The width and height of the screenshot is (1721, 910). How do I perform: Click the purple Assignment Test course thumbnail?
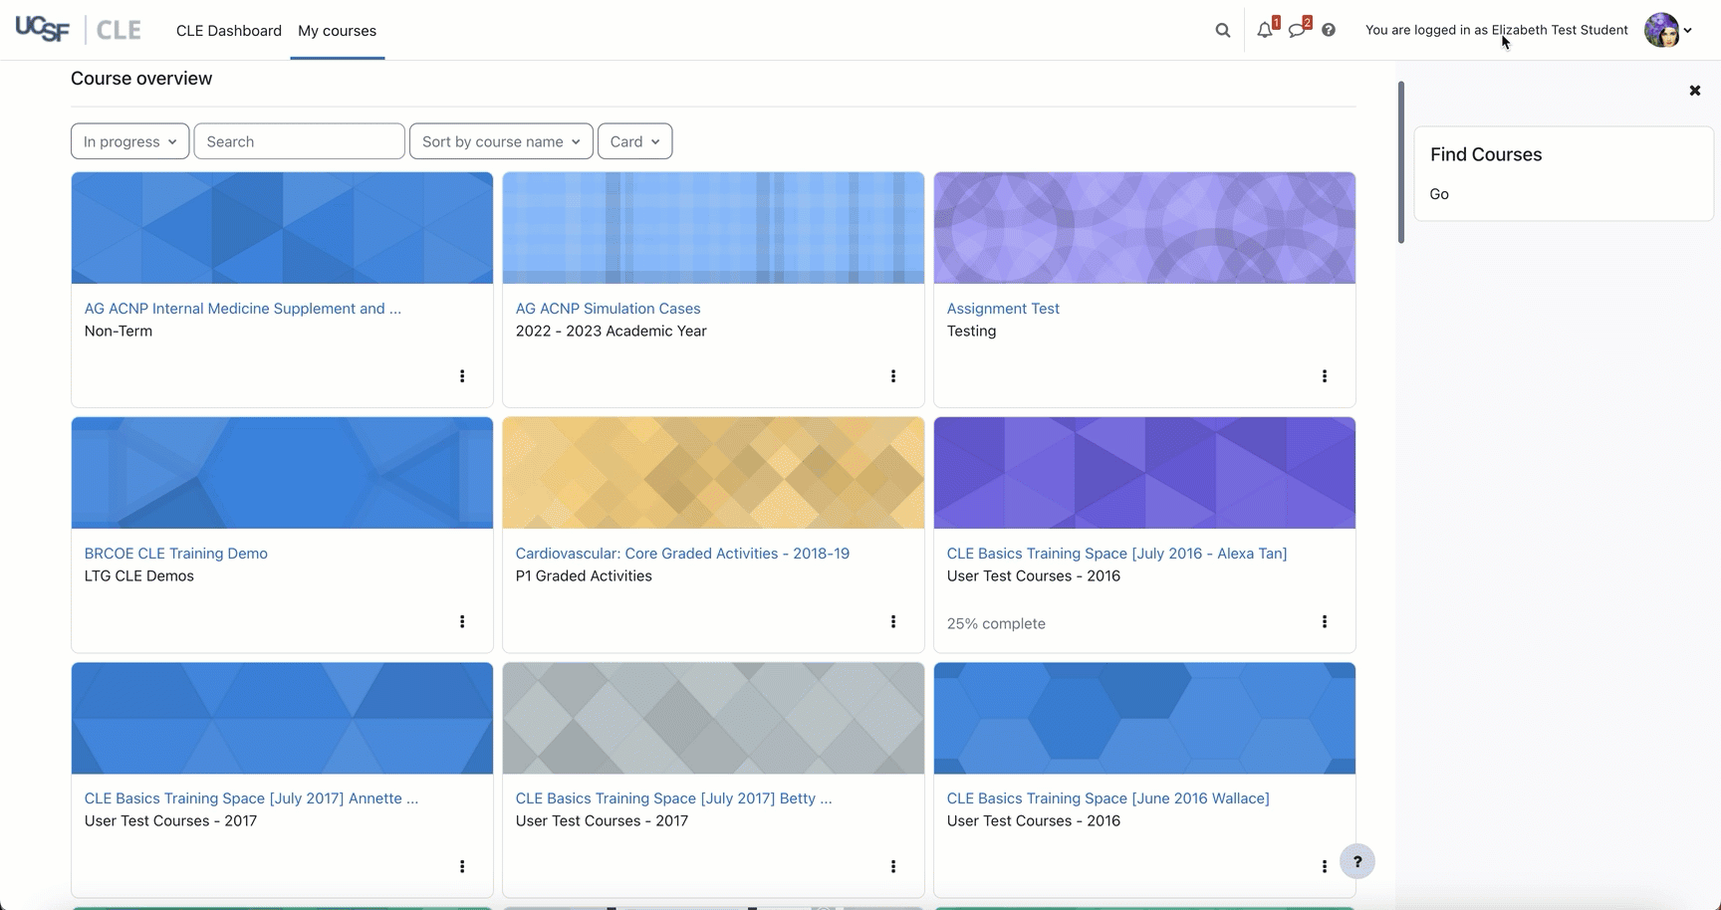[x=1144, y=228]
